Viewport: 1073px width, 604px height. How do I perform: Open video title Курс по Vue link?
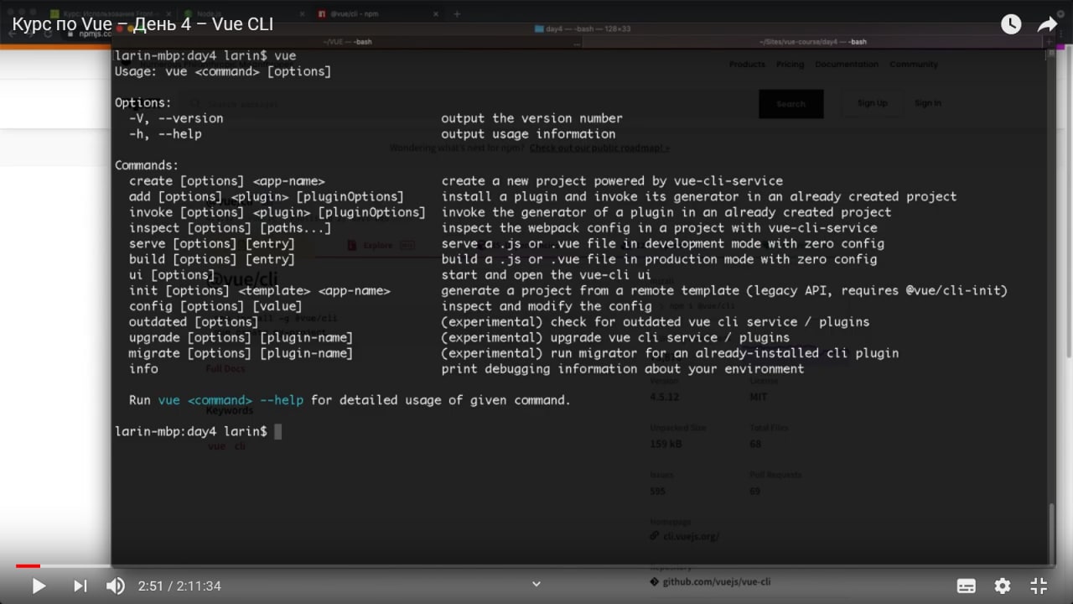(x=143, y=24)
